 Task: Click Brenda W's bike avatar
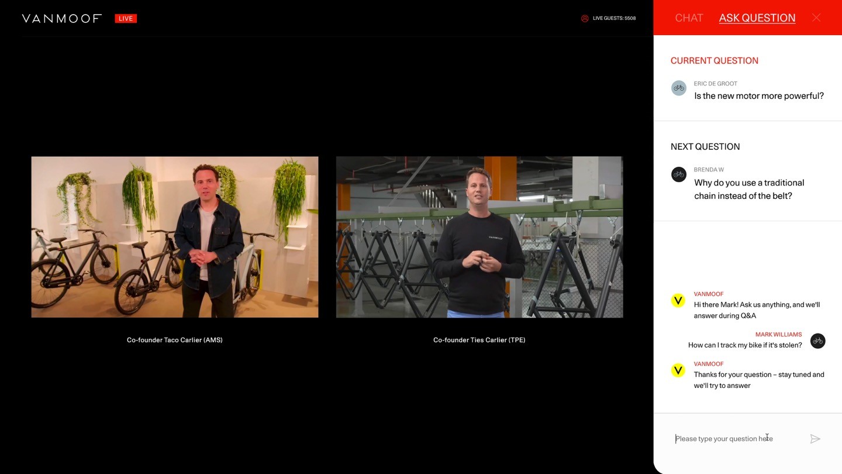(x=679, y=174)
